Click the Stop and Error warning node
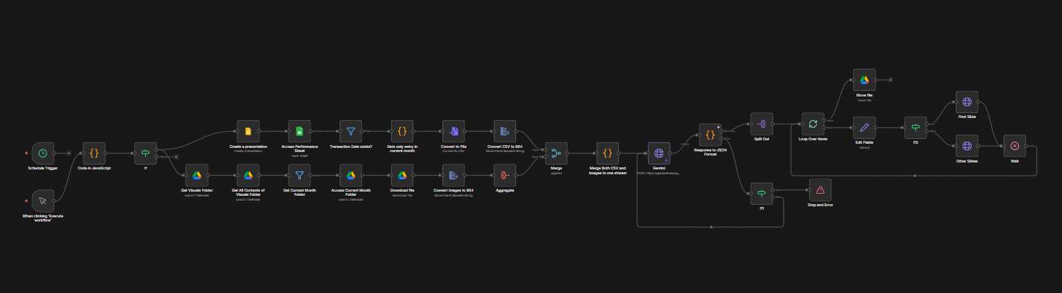Image resolution: width=1062 pixels, height=293 pixels. [820, 190]
